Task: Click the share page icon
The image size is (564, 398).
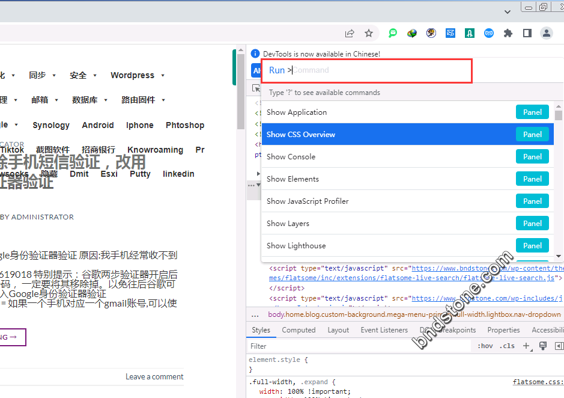Action: pyautogui.click(x=350, y=33)
